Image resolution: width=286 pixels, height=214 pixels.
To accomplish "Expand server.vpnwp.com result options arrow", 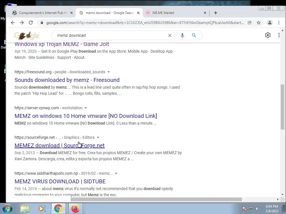I will point(86,108).
